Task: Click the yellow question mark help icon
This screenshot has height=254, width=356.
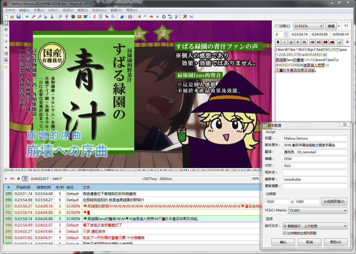Action: 6,67
